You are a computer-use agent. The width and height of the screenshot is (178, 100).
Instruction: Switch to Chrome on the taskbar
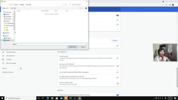pos(80,98)
